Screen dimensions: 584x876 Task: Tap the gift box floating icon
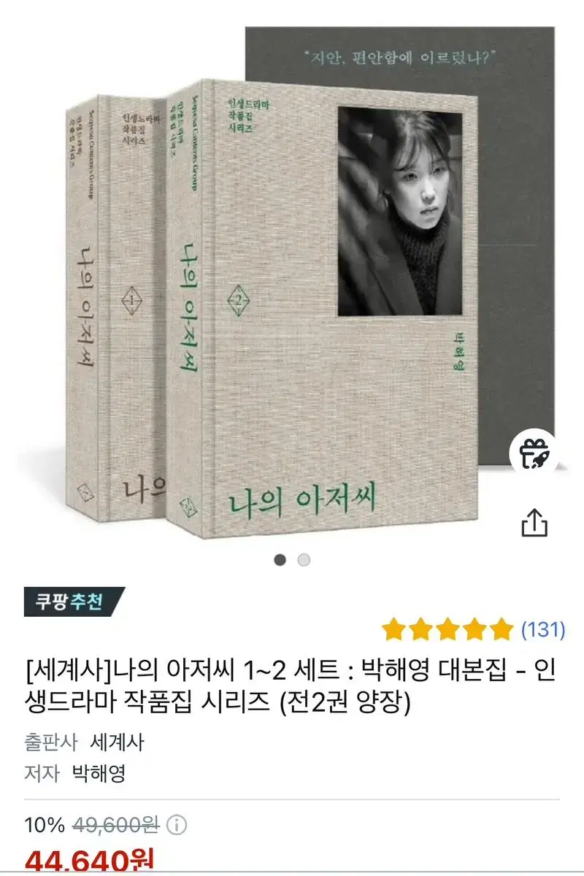(x=534, y=453)
